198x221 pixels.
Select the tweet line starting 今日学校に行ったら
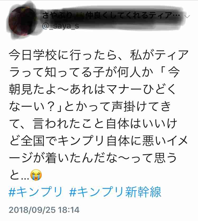click(x=99, y=55)
